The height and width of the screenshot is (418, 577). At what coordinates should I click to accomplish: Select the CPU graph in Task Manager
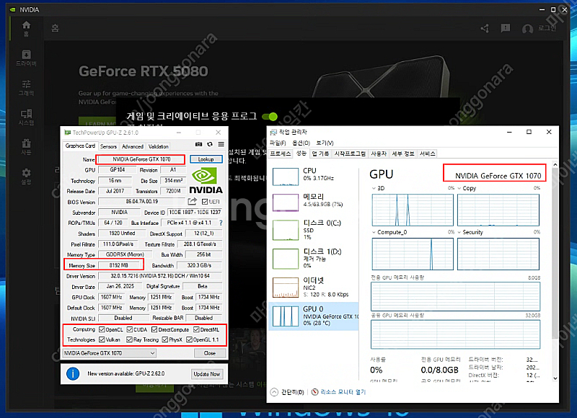click(285, 177)
